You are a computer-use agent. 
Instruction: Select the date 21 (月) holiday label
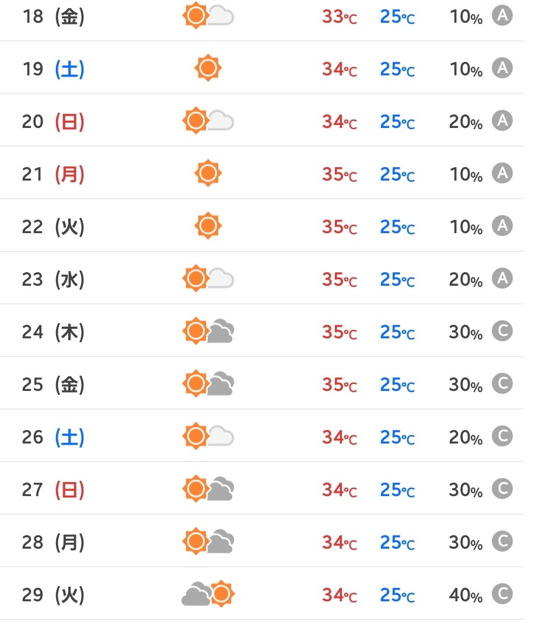click(53, 174)
